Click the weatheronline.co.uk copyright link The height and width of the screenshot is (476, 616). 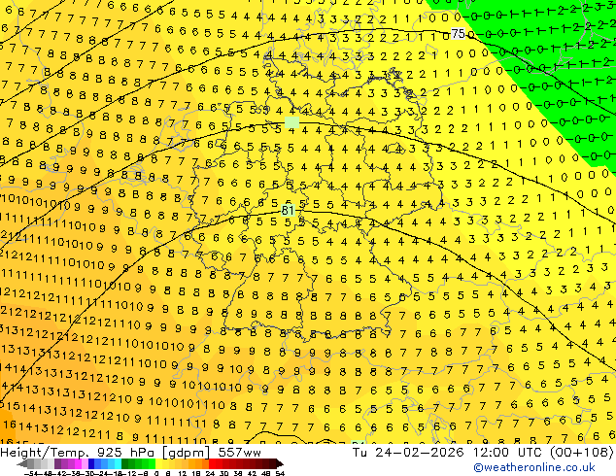pyautogui.click(x=533, y=467)
